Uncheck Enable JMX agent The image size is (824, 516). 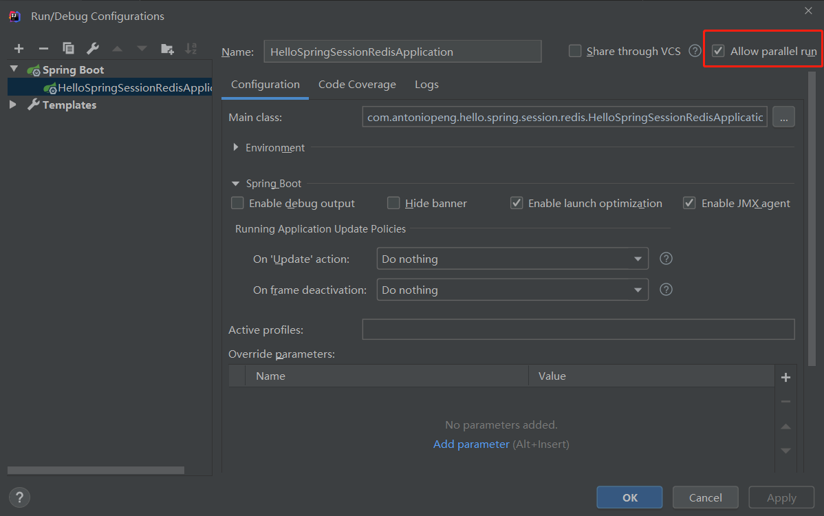[689, 203]
